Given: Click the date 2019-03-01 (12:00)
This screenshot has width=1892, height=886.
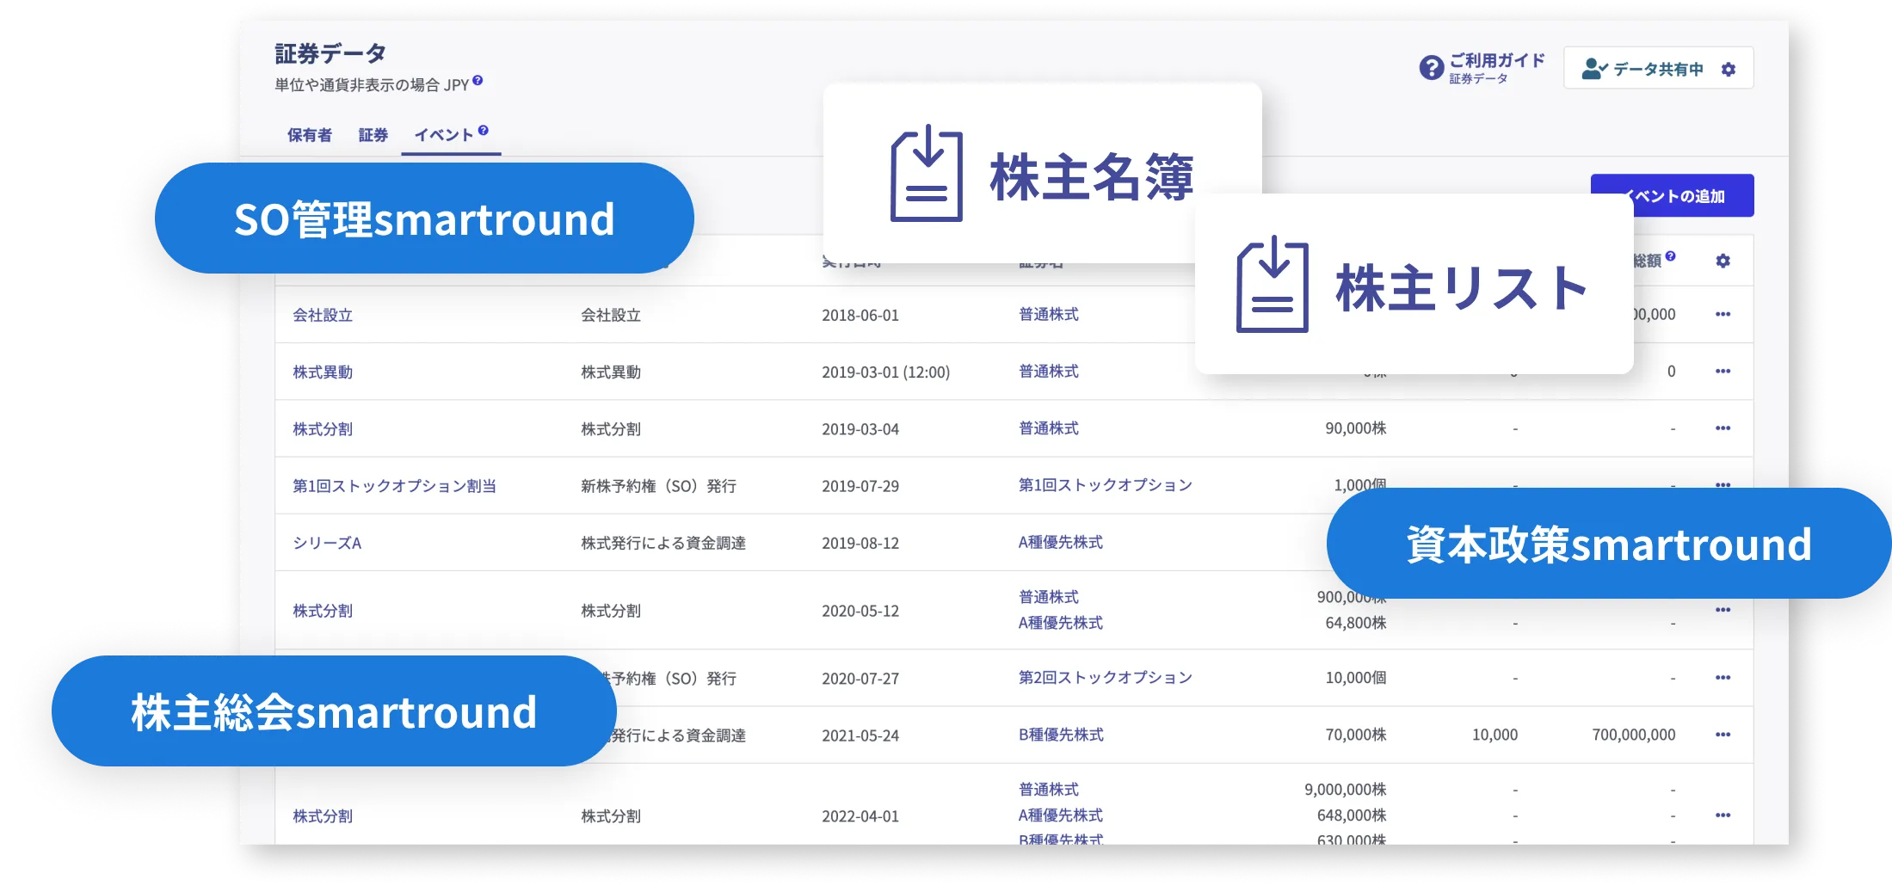Looking at the screenshot, I should pos(886,372).
